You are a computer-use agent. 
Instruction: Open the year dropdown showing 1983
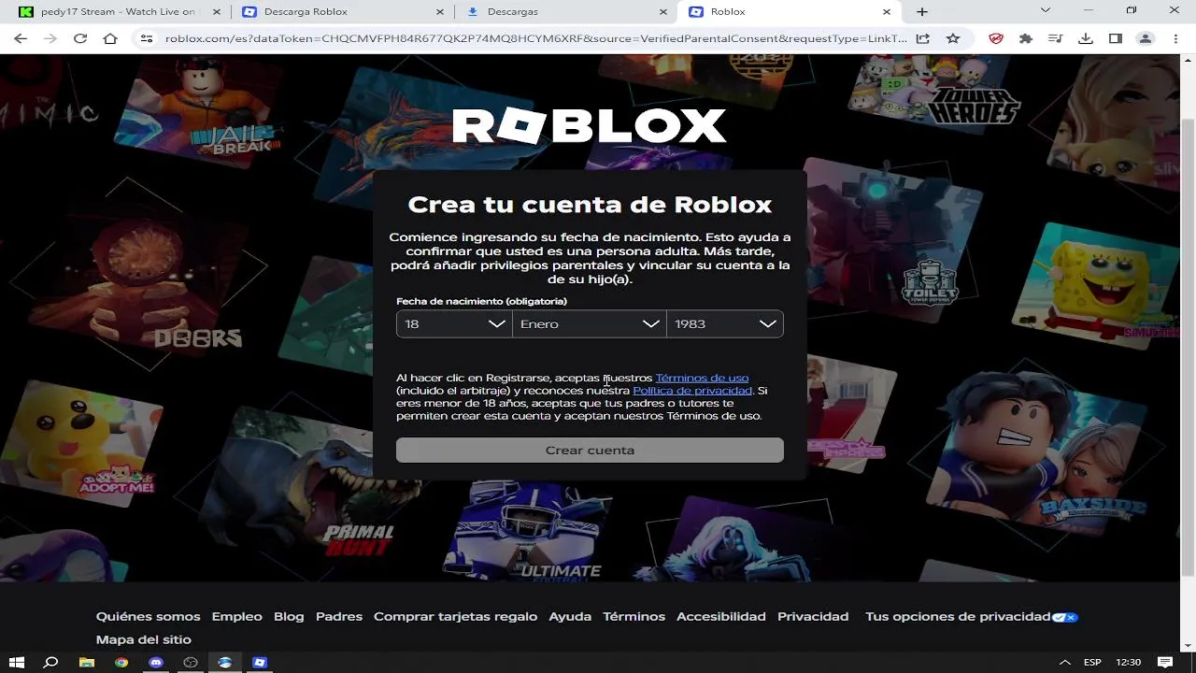click(x=725, y=323)
